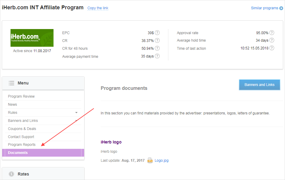Viewport: 285px width, 180px height.
Task: Click the iHerb.com logo thumbnail
Action: point(32,38)
